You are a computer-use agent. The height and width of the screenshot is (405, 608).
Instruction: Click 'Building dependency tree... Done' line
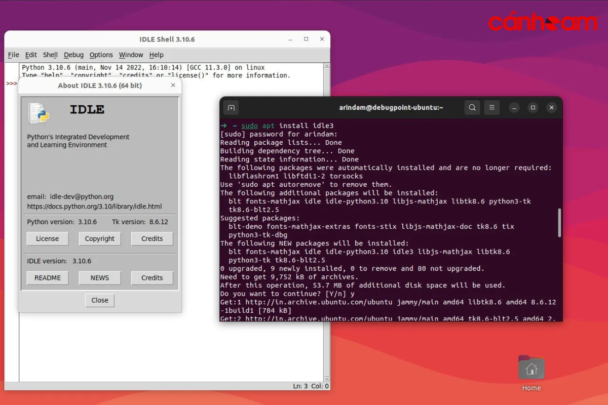287,151
